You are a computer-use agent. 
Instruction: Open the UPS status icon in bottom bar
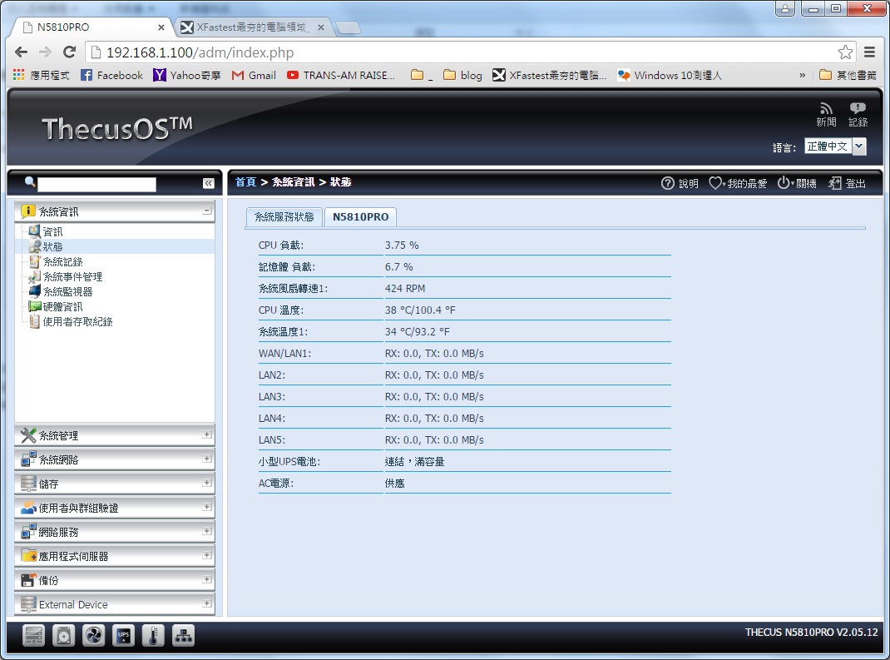[x=123, y=636]
